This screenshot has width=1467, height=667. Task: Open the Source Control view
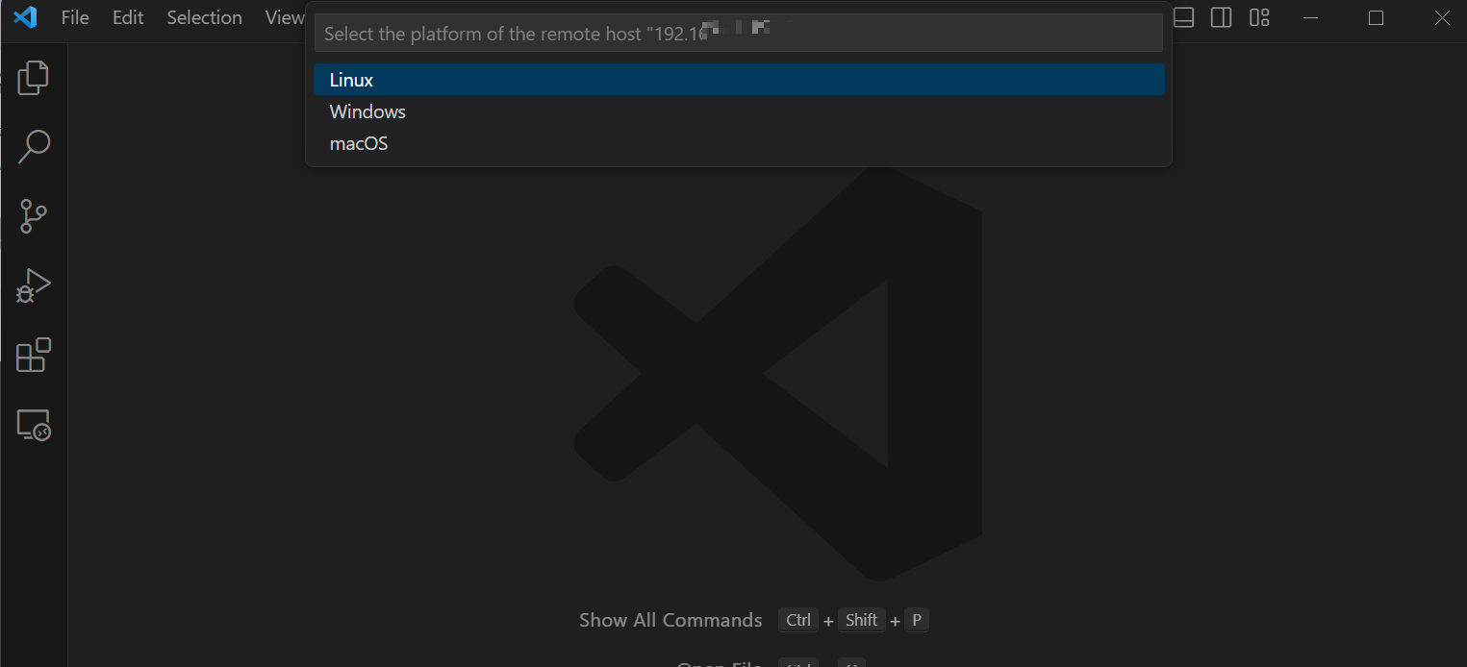(x=33, y=216)
